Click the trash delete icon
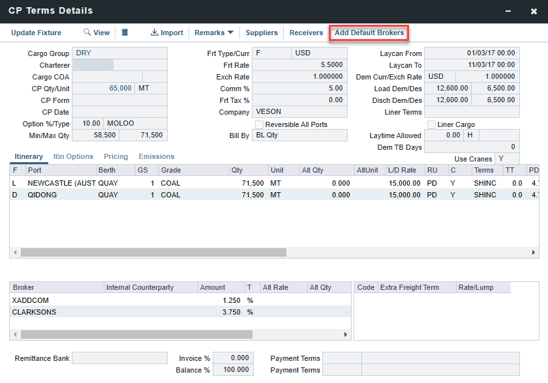Viewport: 548px width, 383px height. 125,33
